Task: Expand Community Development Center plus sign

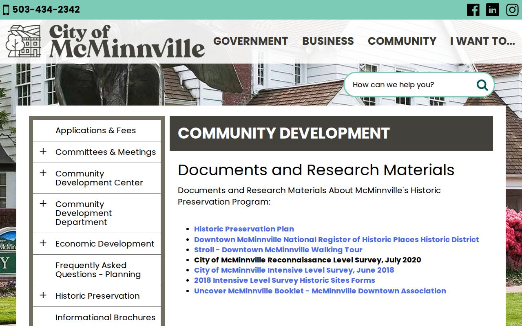Action: click(x=43, y=173)
